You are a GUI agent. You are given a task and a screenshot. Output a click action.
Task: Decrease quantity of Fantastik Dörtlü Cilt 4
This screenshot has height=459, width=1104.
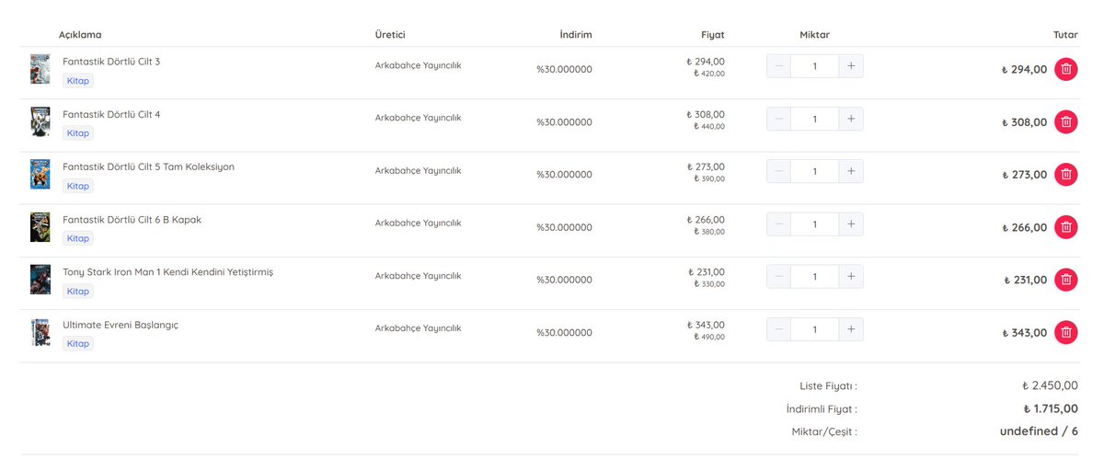point(779,119)
